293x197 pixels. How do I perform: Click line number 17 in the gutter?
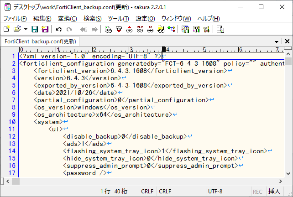tap(12, 173)
